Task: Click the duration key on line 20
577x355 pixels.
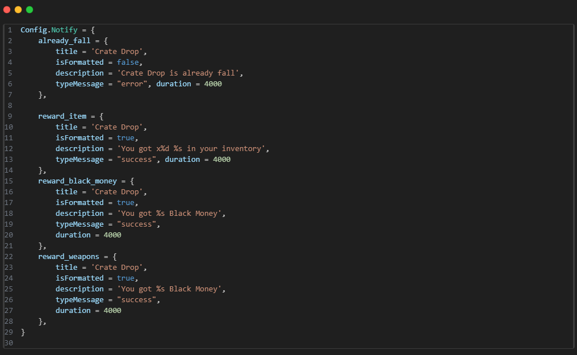Action: [x=73, y=235]
